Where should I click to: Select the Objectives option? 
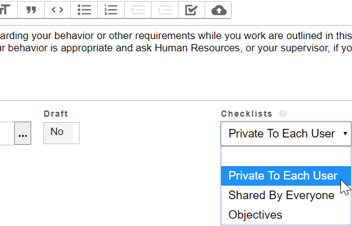[286, 215]
